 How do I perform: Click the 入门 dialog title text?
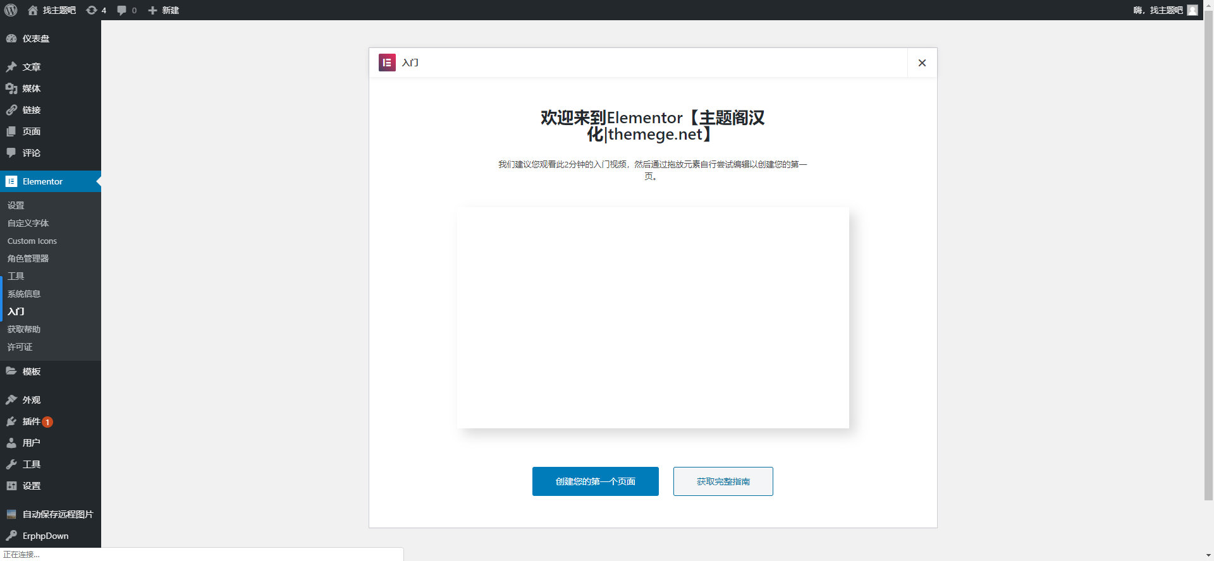coord(410,63)
